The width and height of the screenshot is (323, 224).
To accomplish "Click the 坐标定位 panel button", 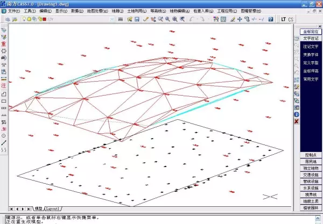I will 311,32.
